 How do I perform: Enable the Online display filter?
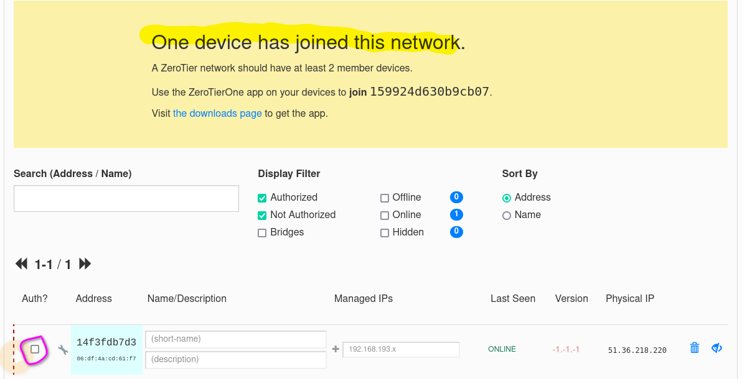[384, 216]
